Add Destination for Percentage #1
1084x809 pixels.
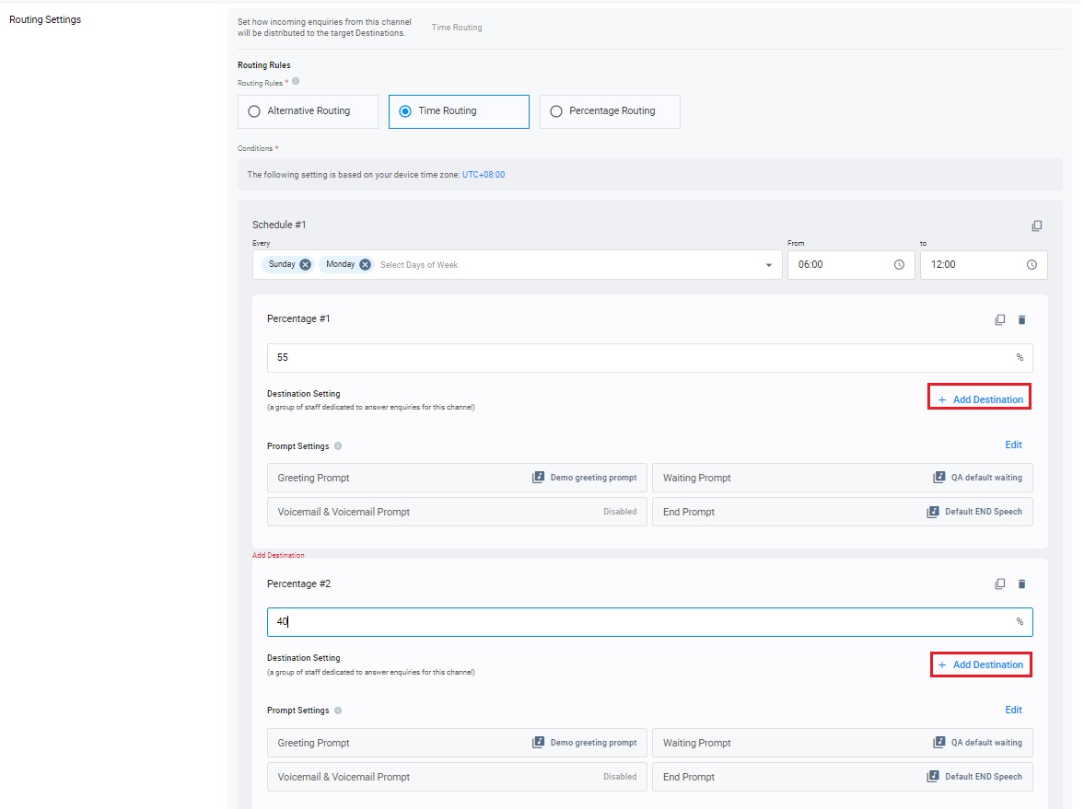(979, 399)
